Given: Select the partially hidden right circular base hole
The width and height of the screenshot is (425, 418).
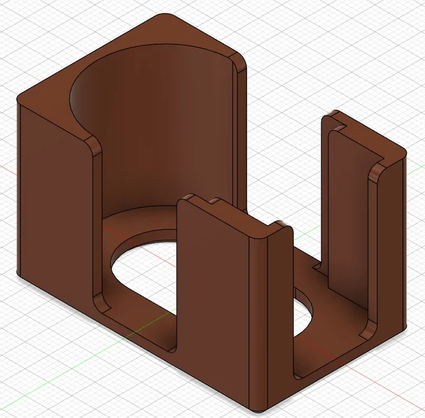Looking at the screenshot, I should (x=302, y=313).
